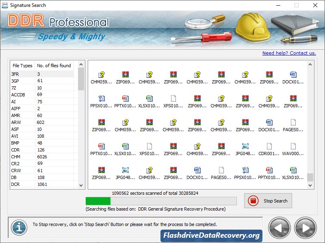This screenshot has height=243, width=325.
Task: Go to the next step with forward arrow
Action: point(305,228)
